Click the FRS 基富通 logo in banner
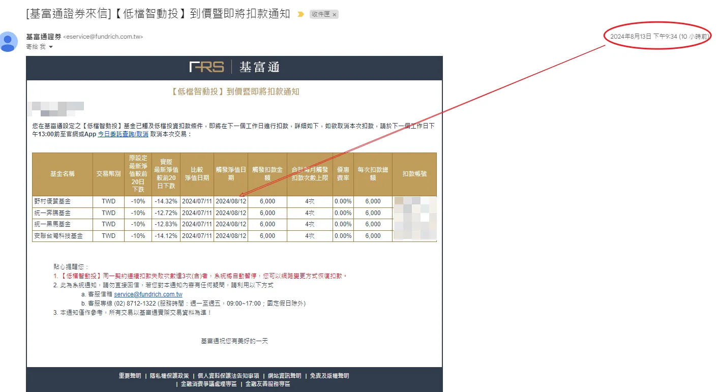Image resolution: width=719 pixels, height=392 pixels. click(x=234, y=67)
